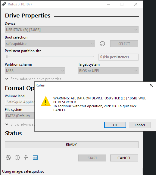The height and width of the screenshot is (175, 156).
Task: Click the persistent partition size slider
Action: 50,57
